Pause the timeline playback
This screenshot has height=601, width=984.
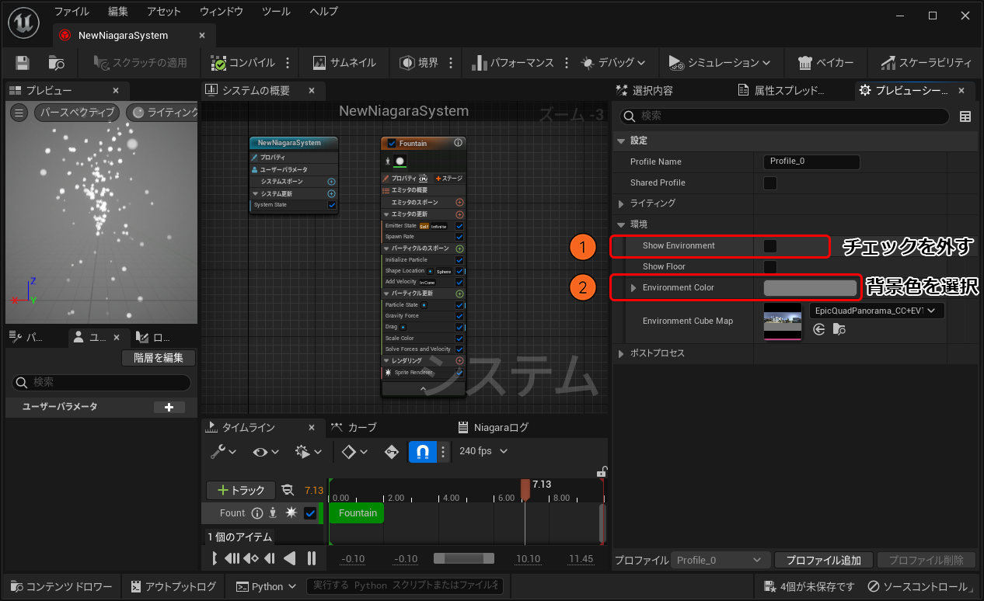[x=312, y=558]
